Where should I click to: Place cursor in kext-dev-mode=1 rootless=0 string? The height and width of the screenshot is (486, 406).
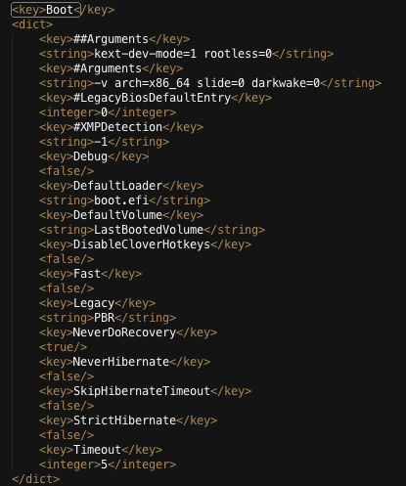[183, 54]
